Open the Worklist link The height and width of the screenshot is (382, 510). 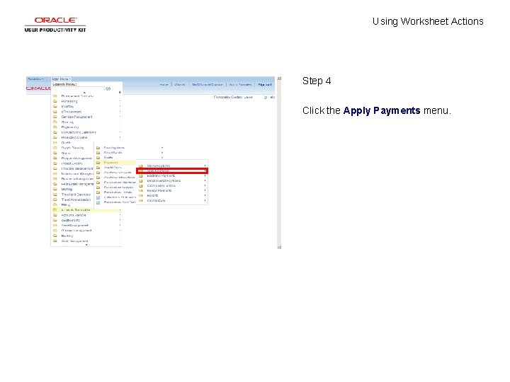[180, 84]
